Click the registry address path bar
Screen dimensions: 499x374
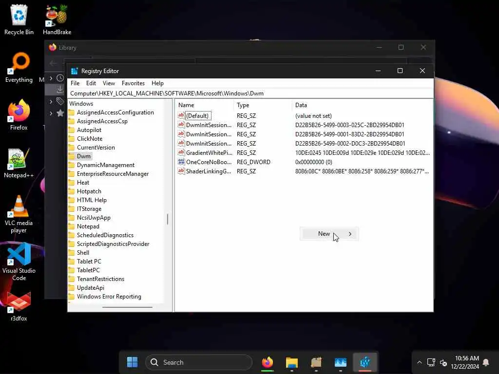click(x=250, y=93)
